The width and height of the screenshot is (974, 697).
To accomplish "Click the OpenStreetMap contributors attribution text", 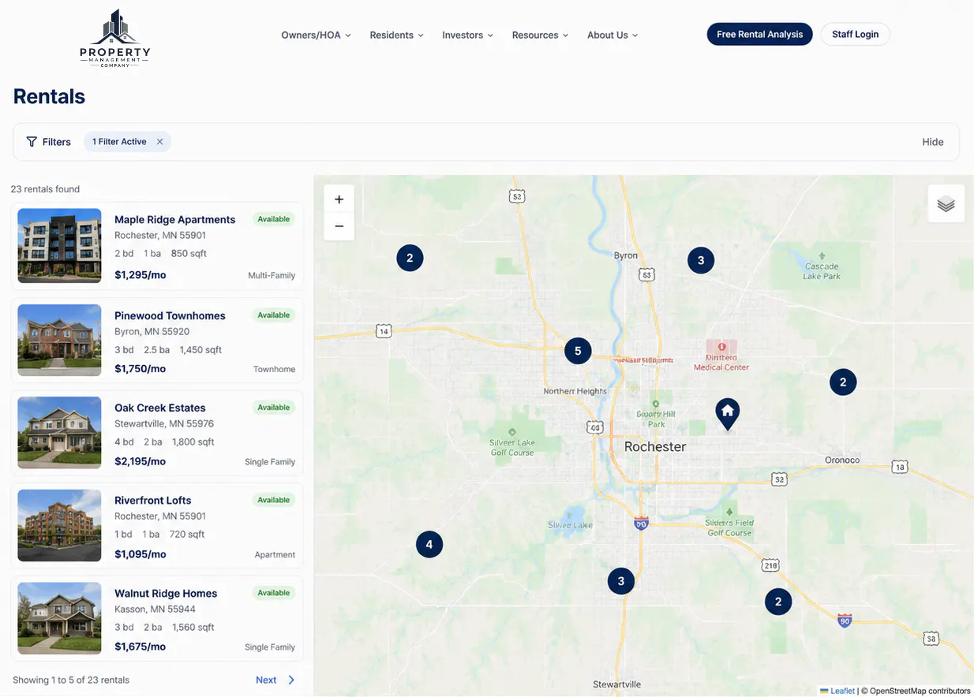I will [x=916, y=691].
